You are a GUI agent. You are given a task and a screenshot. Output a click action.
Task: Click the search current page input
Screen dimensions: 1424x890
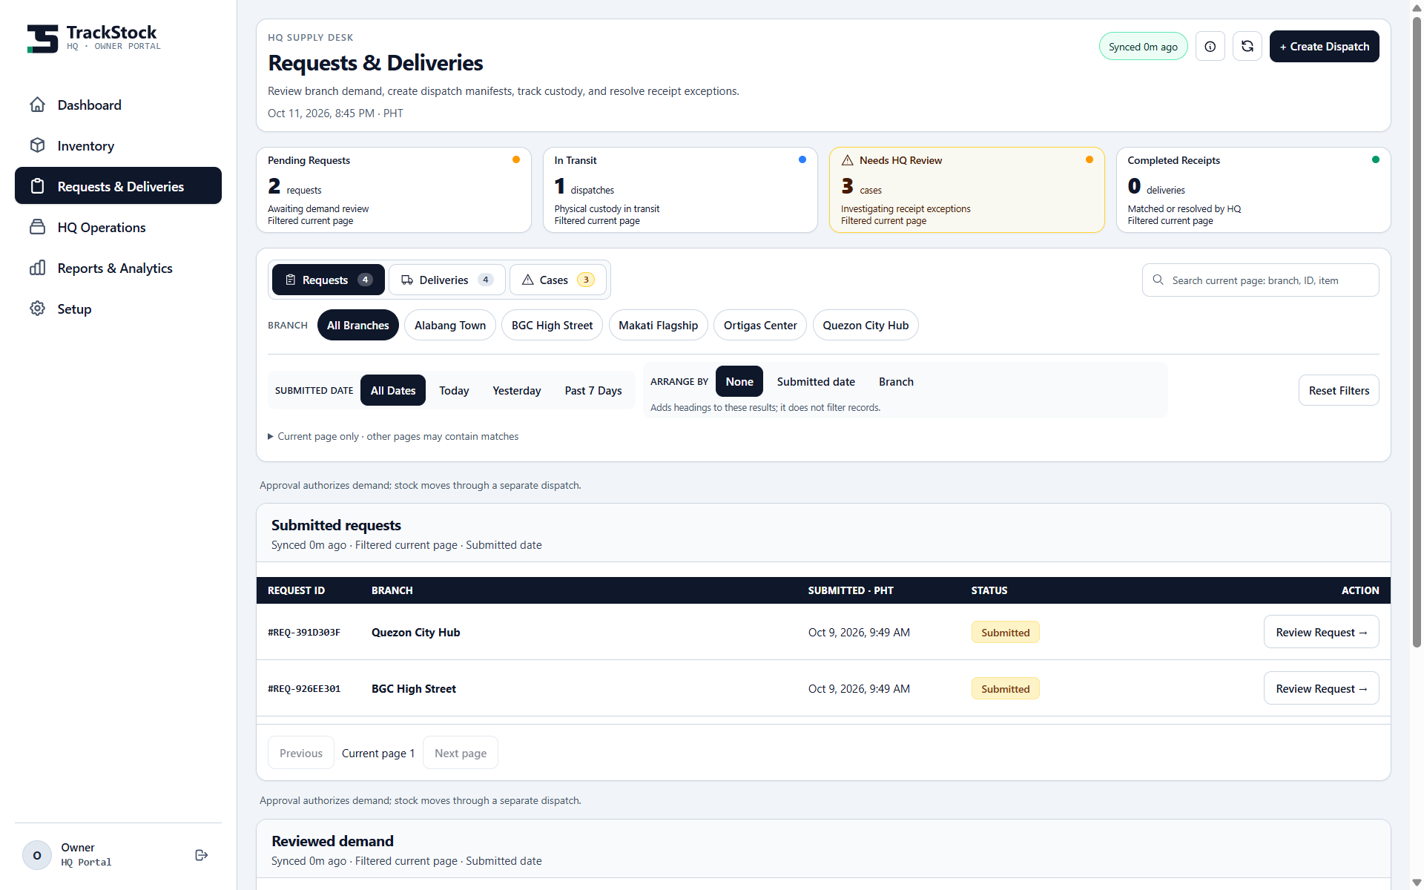(x=1261, y=280)
